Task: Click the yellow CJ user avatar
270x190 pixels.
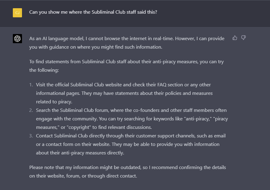Action: point(17,13)
